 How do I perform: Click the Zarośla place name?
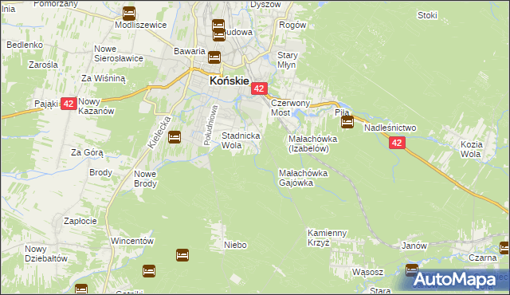43,65
